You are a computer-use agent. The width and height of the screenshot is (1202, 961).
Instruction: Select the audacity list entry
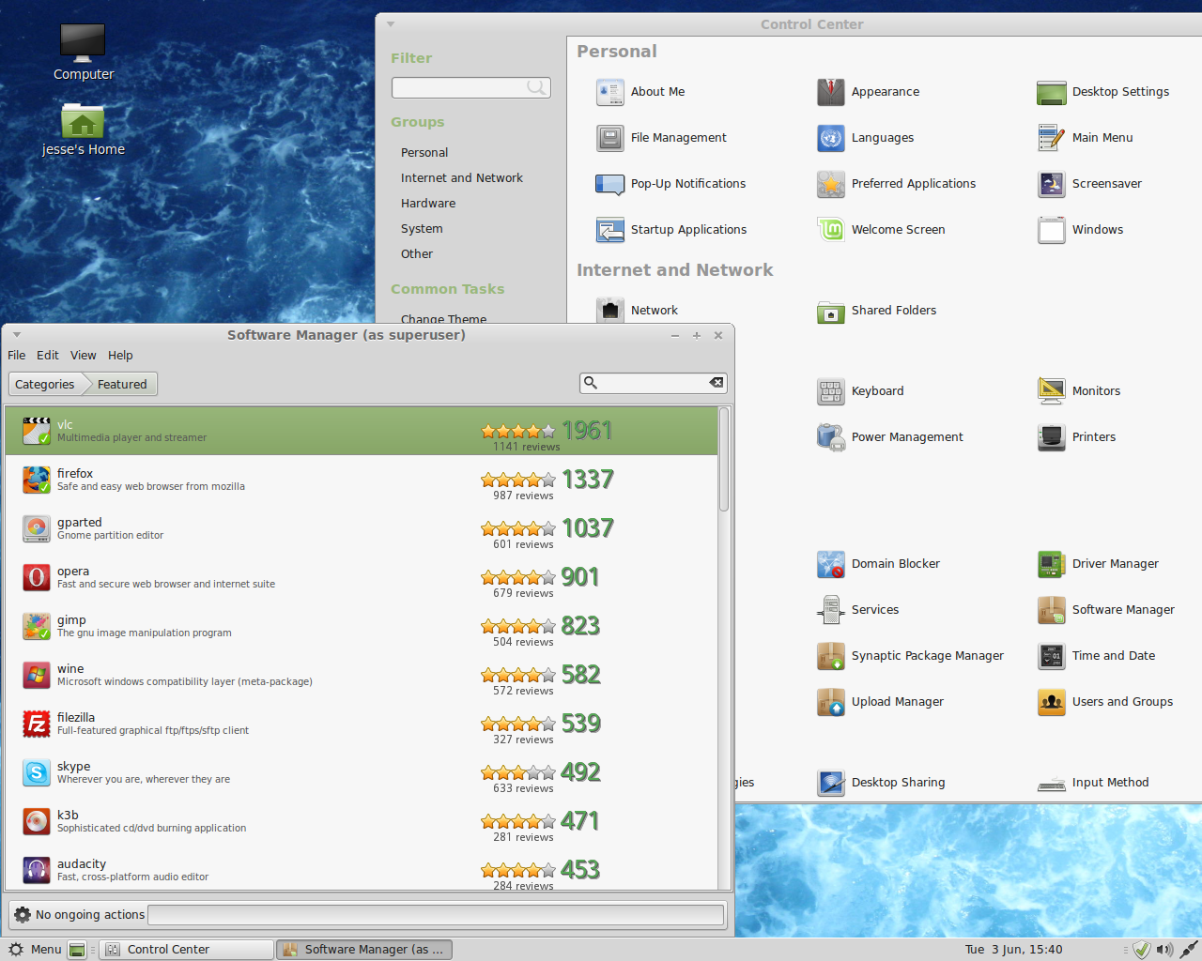click(362, 868)
